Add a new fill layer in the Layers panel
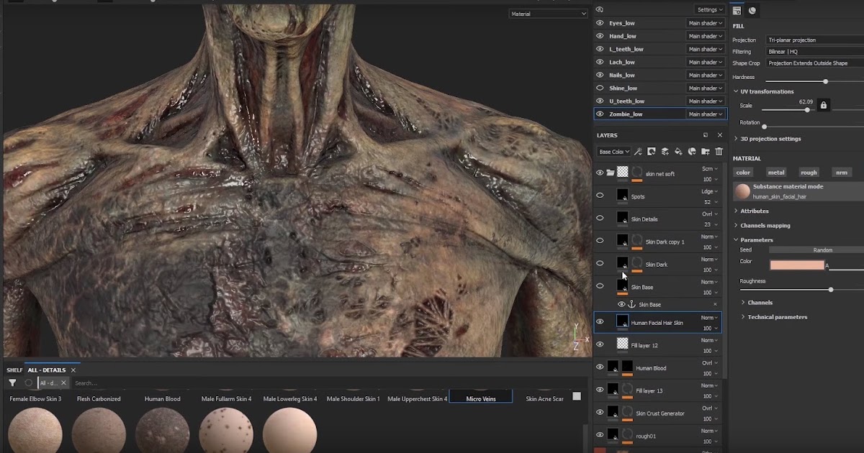This screenshot has height=453, width=864. [x=679, y=152]
